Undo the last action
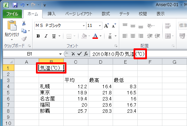Image resolution: width=187 pixels, height=126 pixels. point(22,5)
